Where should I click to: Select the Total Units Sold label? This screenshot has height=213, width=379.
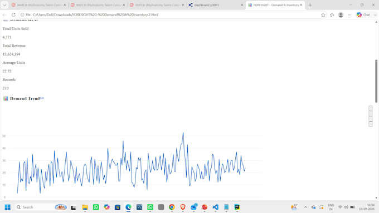pyautogui.click(x=16, y=29)
